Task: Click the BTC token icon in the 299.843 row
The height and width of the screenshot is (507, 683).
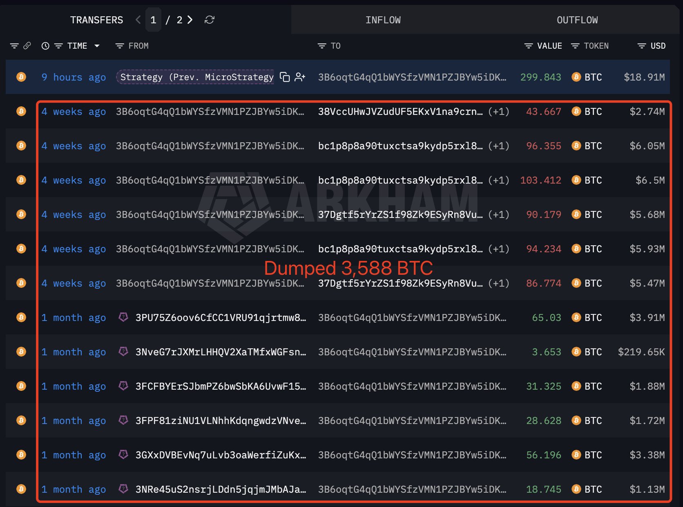Action: click(x=576, y=77)
